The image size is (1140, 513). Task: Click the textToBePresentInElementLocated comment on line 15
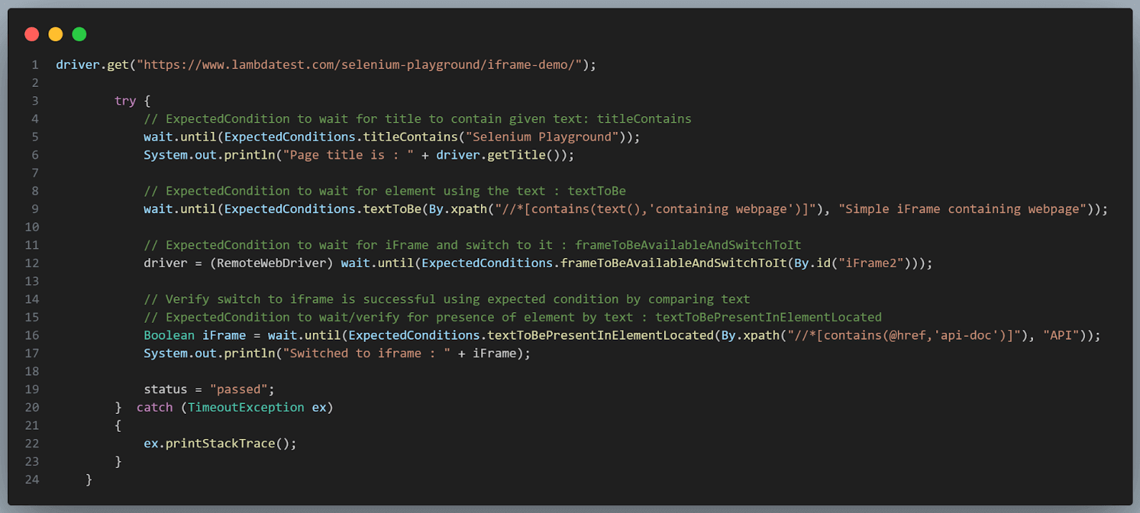click(x=512, y=318)
